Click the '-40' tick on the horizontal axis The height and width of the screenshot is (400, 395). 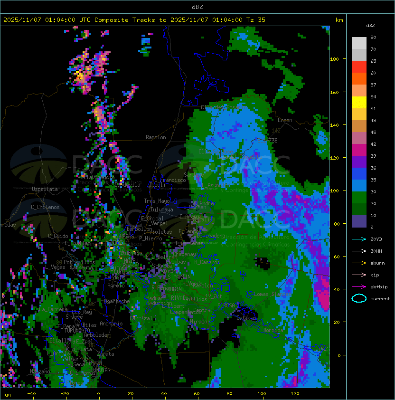coord(31,394)
